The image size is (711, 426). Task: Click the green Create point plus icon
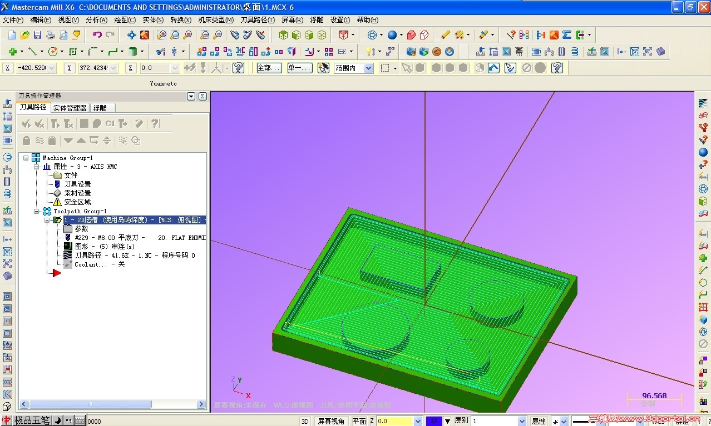coord(12,52)
